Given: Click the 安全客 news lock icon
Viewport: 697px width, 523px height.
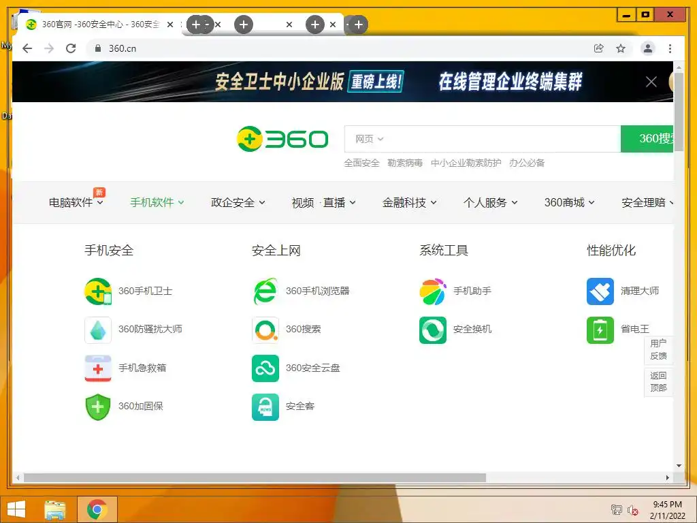Looking at the screenshot, I should [x=265, y=407].
